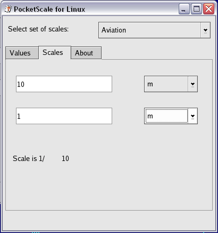Click the PocketScale application icon in the title bar

click(x=8, y=9)
